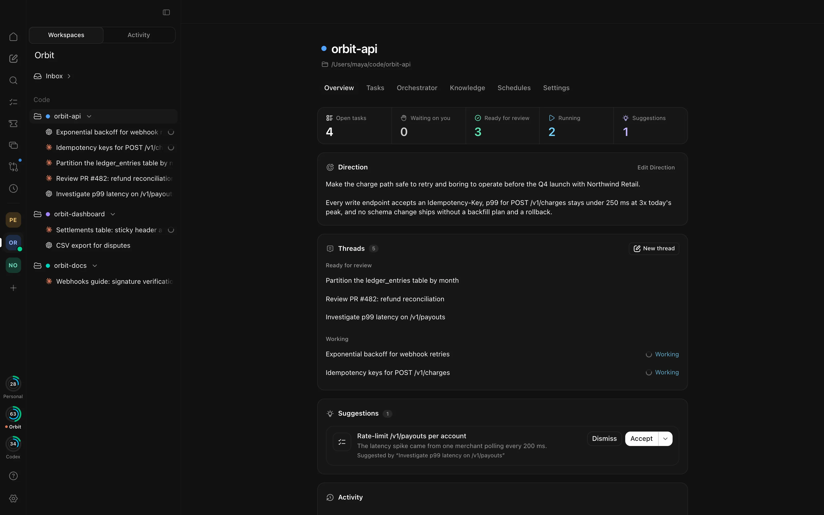
Task: Click the Codex usage ring 34
Action: (x=13, y=444)
